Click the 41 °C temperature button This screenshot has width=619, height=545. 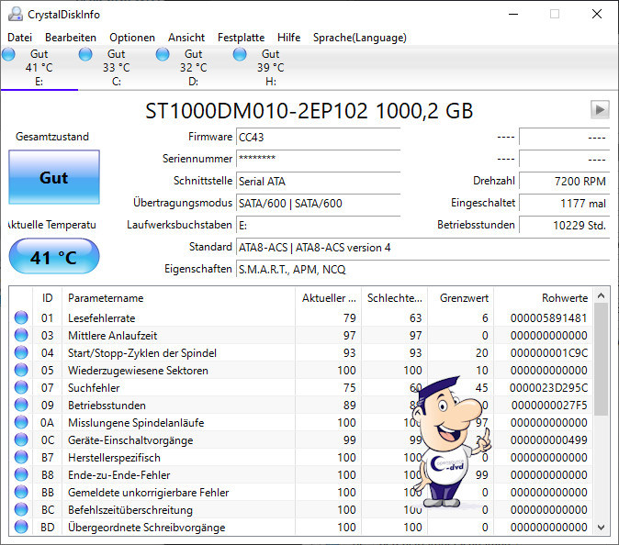53,258
